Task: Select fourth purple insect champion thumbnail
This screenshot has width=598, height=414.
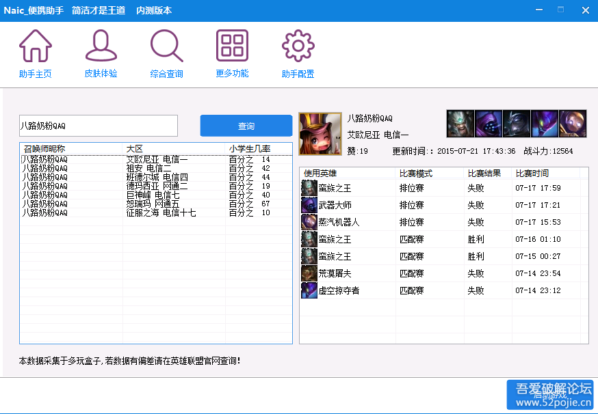Action: tap(545, 124)
